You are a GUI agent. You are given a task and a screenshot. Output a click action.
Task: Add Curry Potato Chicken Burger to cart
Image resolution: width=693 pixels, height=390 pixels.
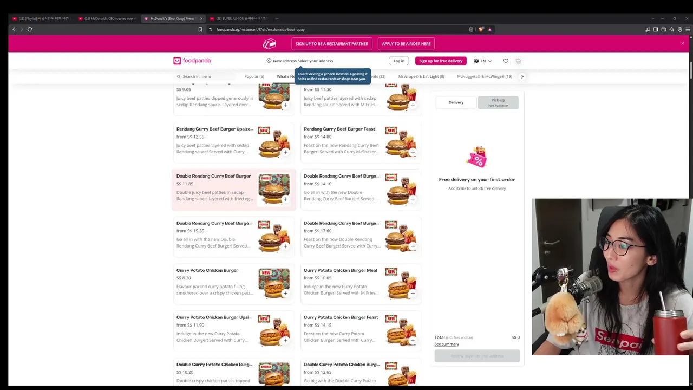coord(285,294)
